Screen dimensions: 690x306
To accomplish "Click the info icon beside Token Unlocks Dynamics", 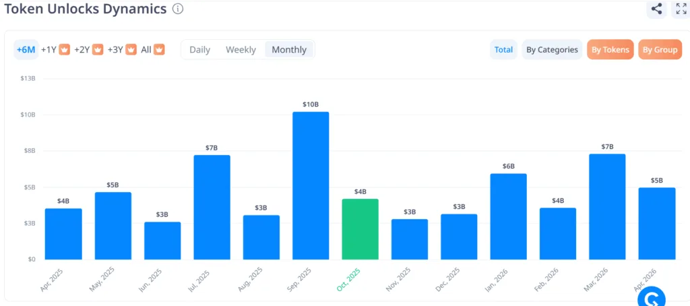I will tap(177, 9).
